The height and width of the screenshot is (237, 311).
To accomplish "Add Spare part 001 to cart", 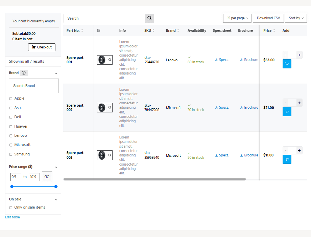I will pyautogui.click(x=287, y=64).
